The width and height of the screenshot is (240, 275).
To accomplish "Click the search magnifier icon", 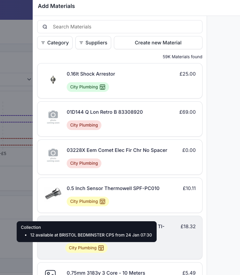I will 45,27.
